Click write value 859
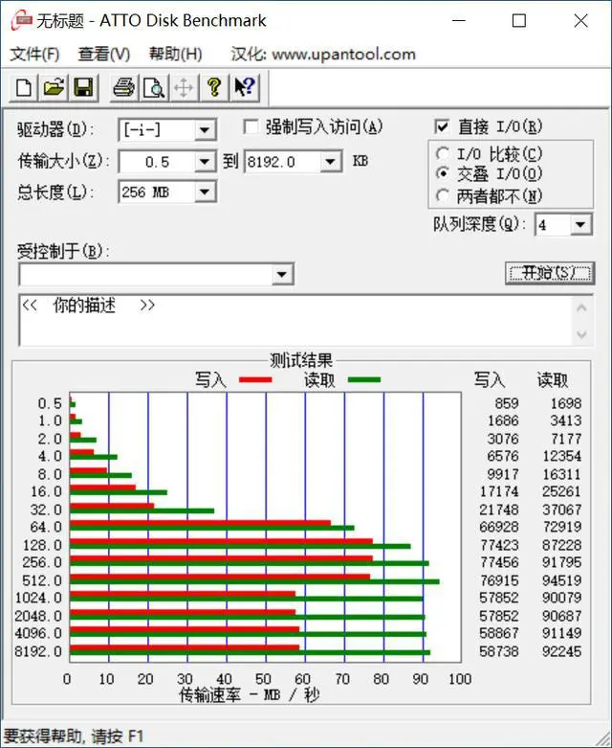This screenshot has height=748, width=612. 506,403
